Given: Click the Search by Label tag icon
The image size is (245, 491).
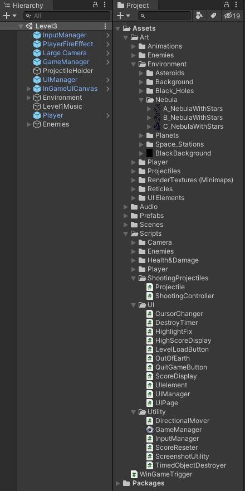Looking at the screenshot, I should [213, 16].
